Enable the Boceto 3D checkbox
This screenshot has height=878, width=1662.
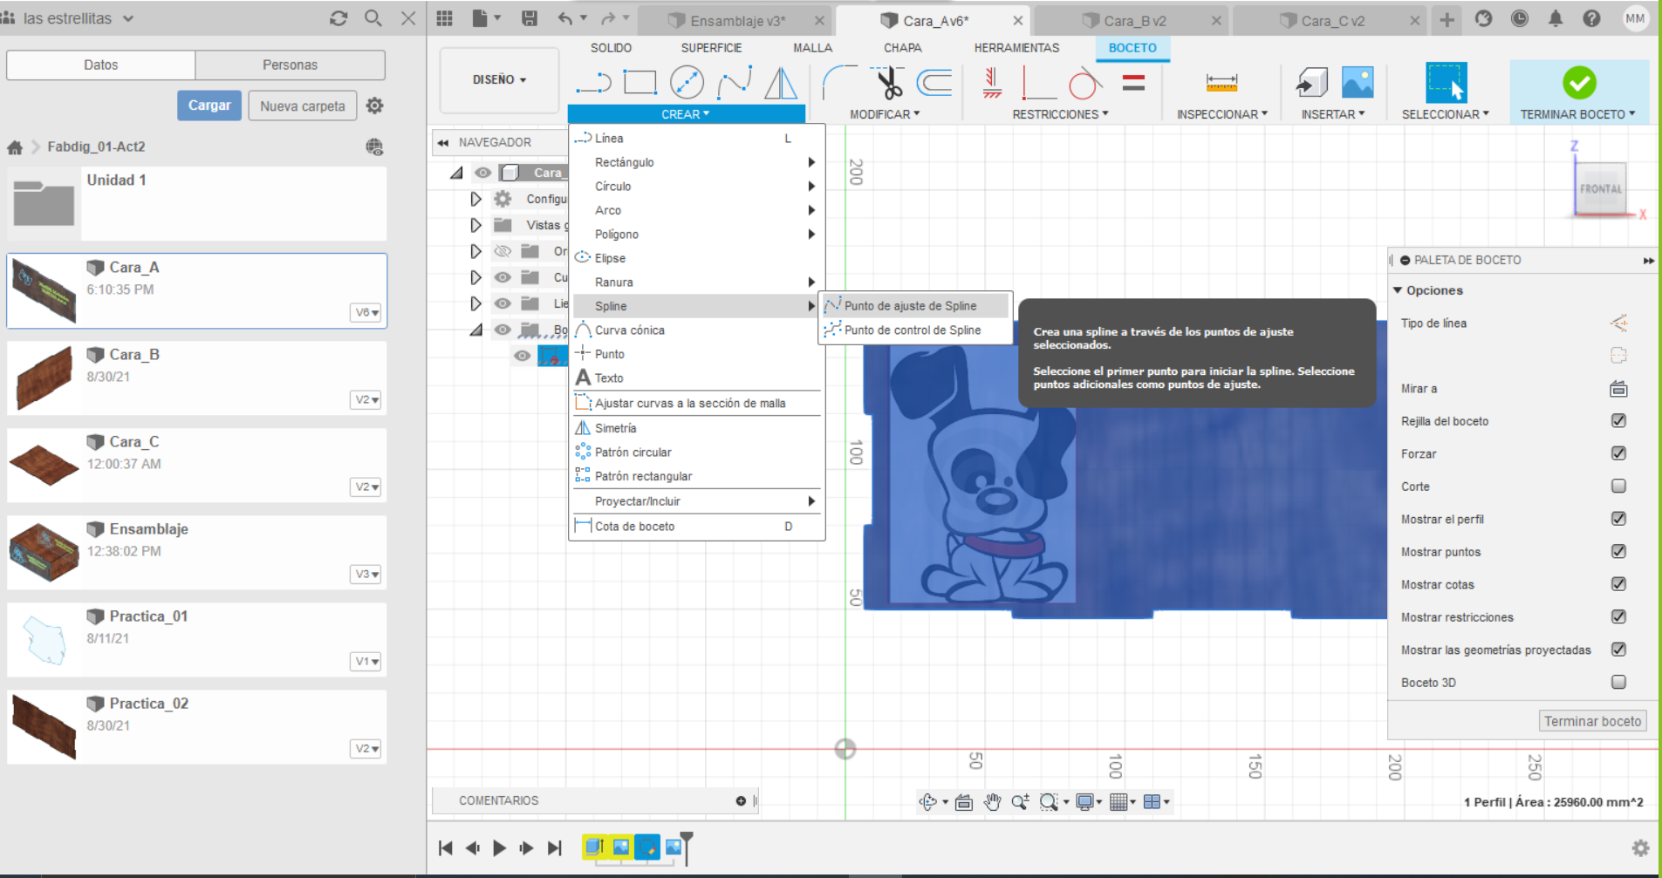1618,683
